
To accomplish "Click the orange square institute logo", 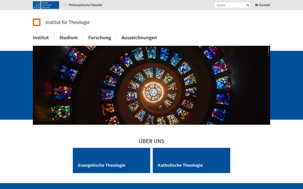I will point(36,22).
